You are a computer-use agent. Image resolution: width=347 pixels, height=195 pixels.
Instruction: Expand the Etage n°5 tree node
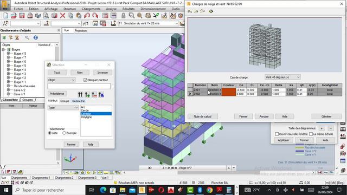tap(8, 66)
